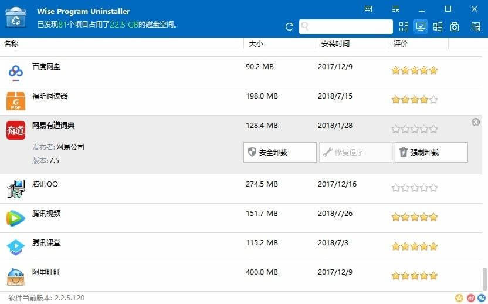Screen dimensions: 488x304
Task: Click the window-with-trash icon in toolbar
Action: point(475,26)
